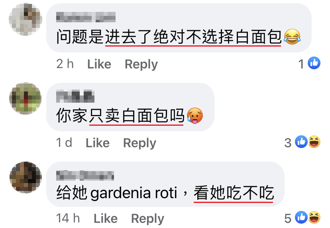
Task: Click the haha reaction icon on the 1 d comment
Action: pyautogui.click(x=314, y=142)
